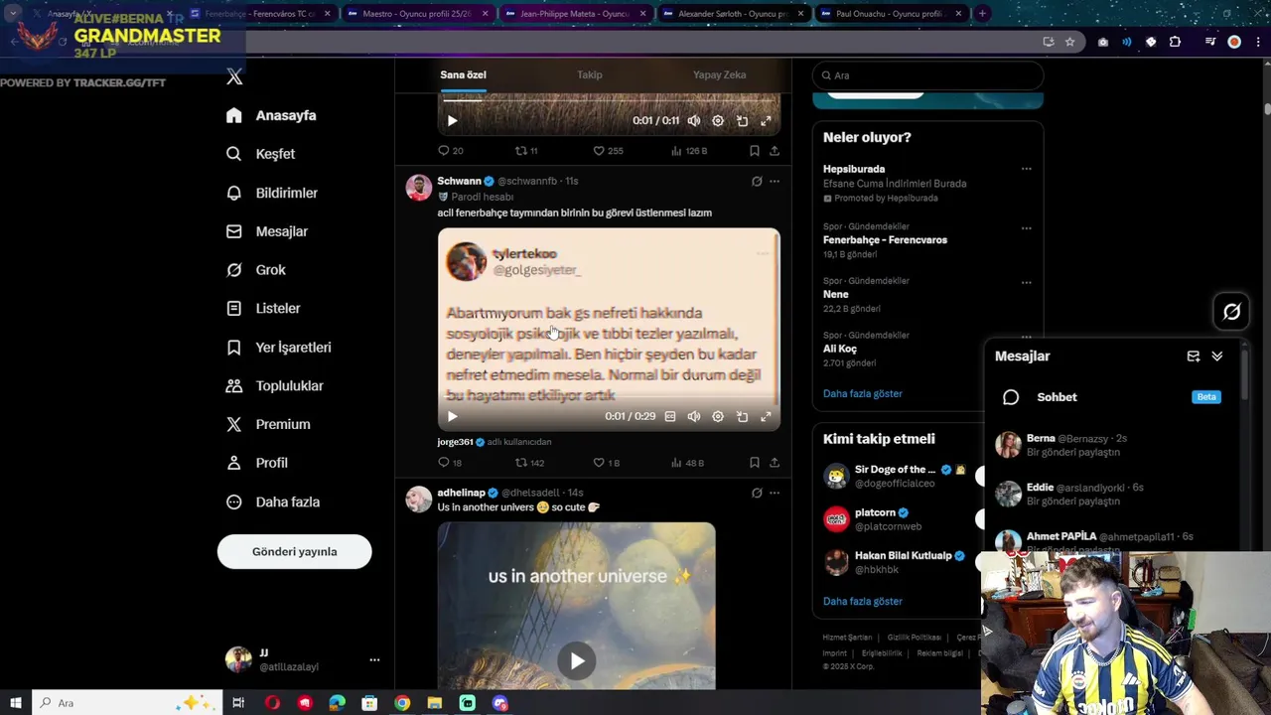Open account menu dots beside JJ
The image size is (1271, 715).
[374, 659]
